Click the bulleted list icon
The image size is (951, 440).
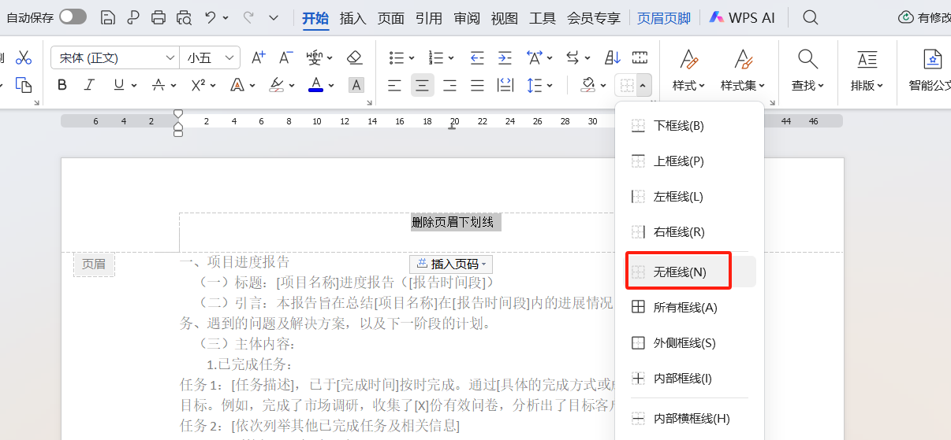tap(396, 57)
